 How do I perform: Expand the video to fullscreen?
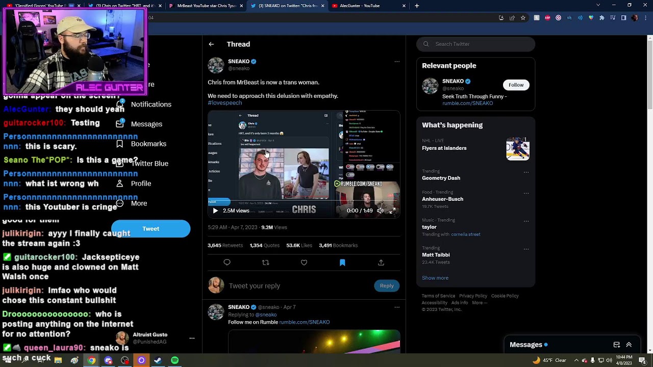coord(392,211)
